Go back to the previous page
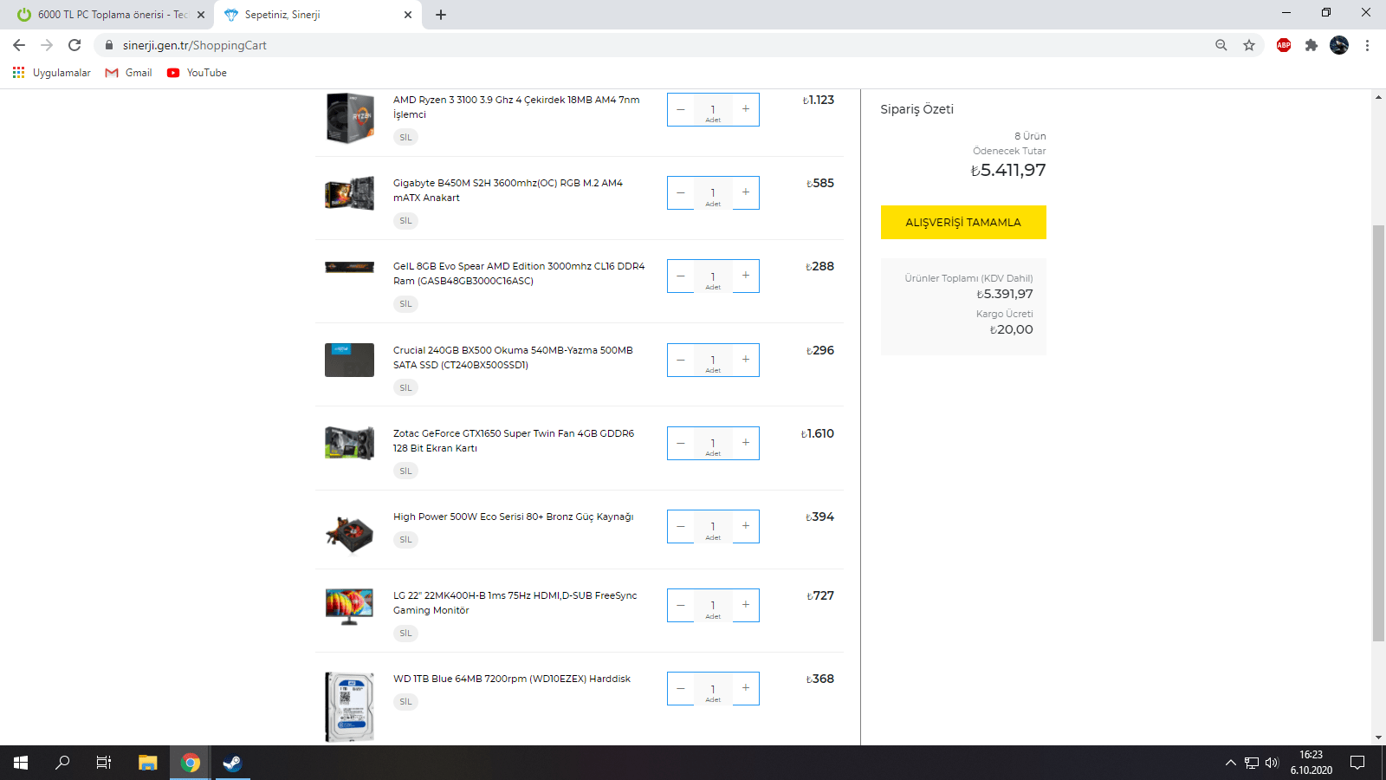 [19, 45]
